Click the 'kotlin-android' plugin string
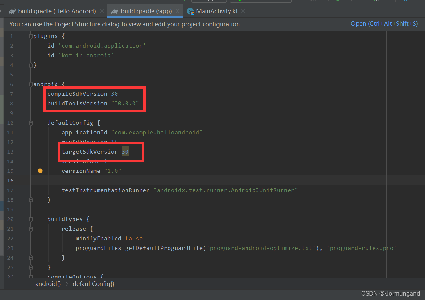 coord(86,55)
